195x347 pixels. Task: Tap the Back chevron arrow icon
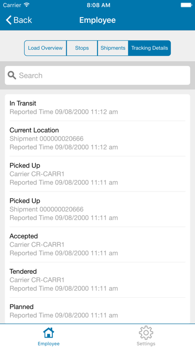pos(8,20)
